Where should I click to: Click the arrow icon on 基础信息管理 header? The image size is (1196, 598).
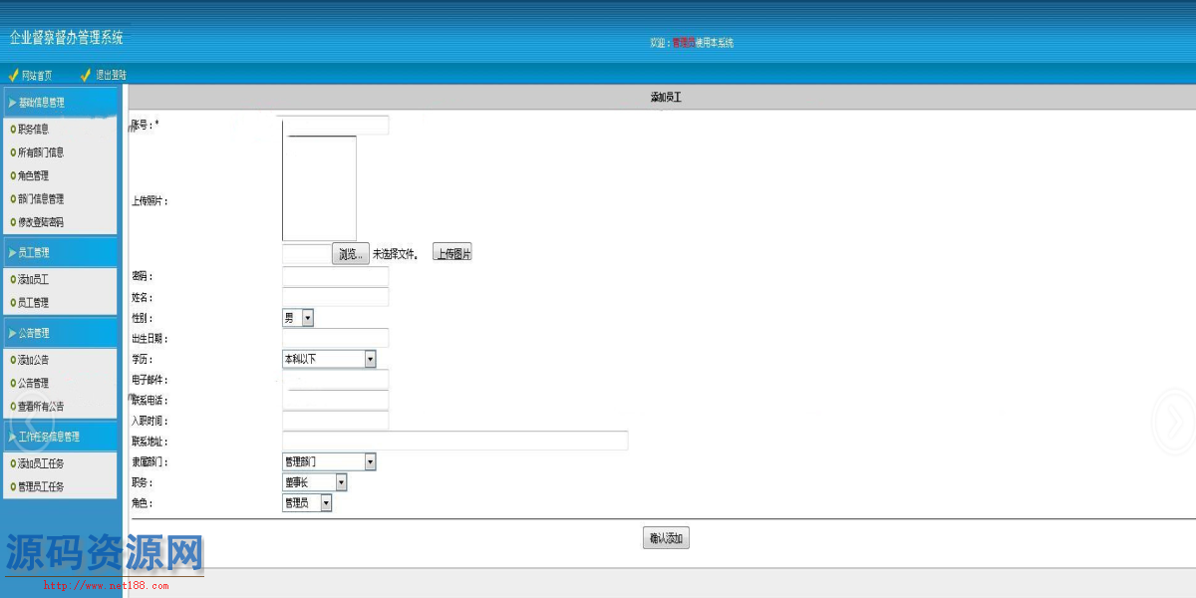[11, 102]
